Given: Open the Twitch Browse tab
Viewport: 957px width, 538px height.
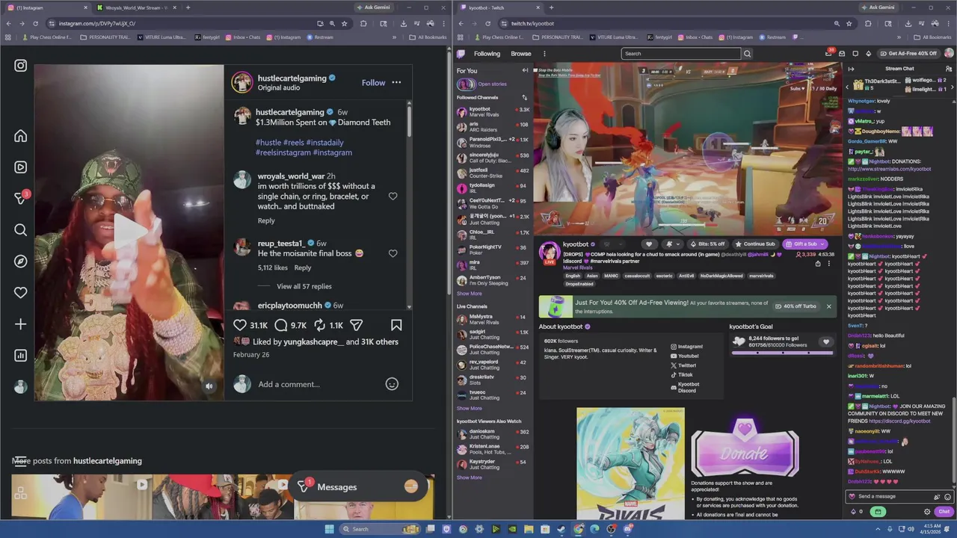Looking at the screenshot, I should pyautogui.click(x=521, y=54).
